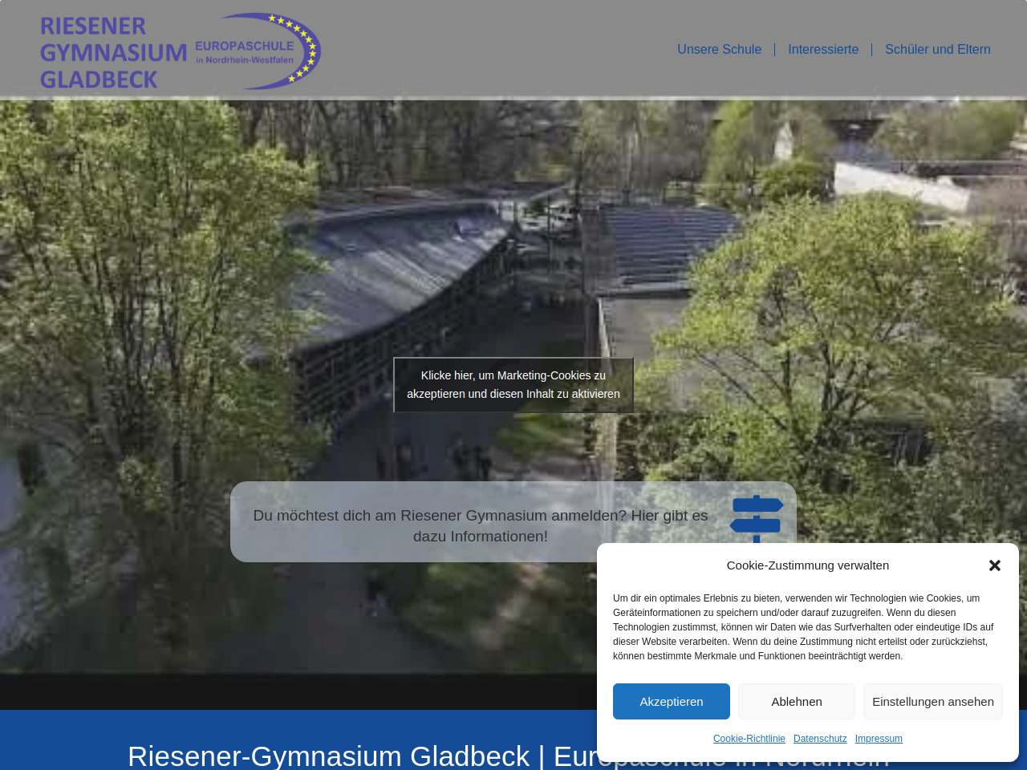Close the cookie consent dialog
The width and height of the screenshot is (1027, 770).
point(995,565)
